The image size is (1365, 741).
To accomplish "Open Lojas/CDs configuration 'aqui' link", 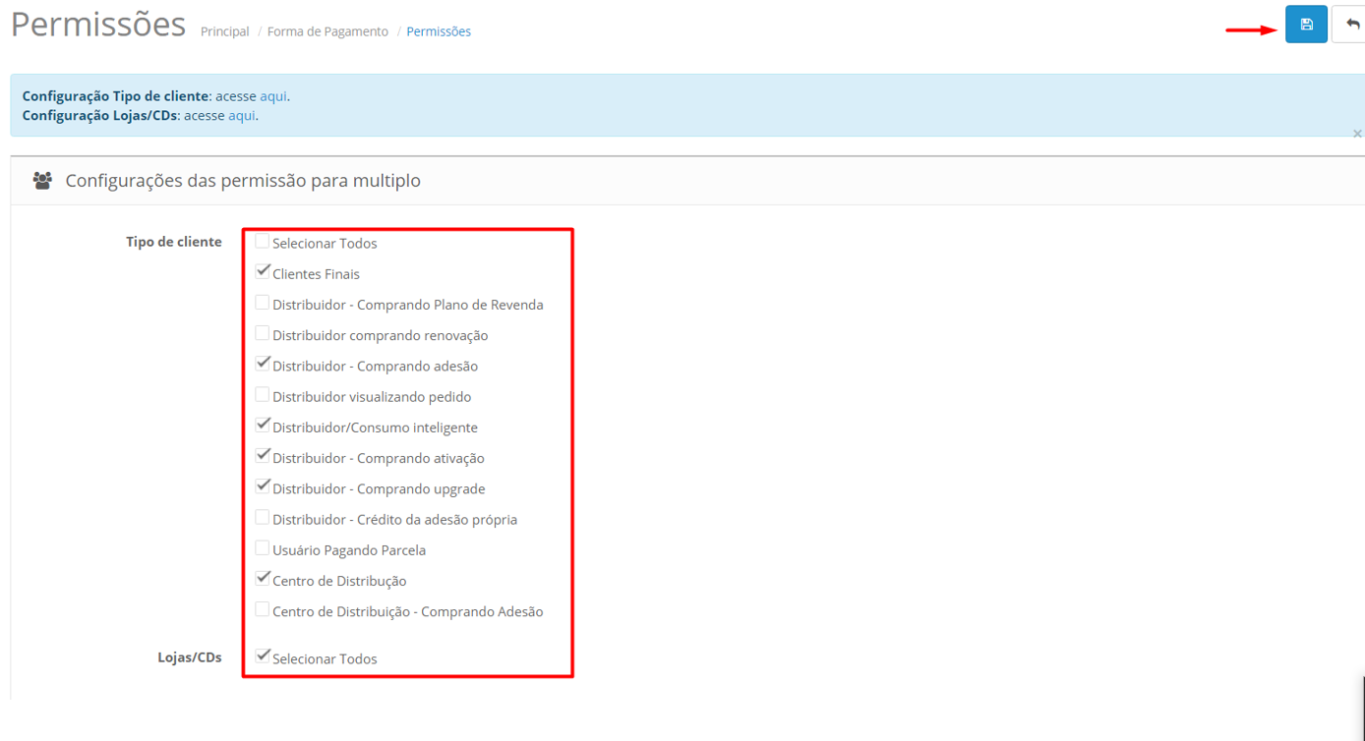I will (x=242, y=115).
